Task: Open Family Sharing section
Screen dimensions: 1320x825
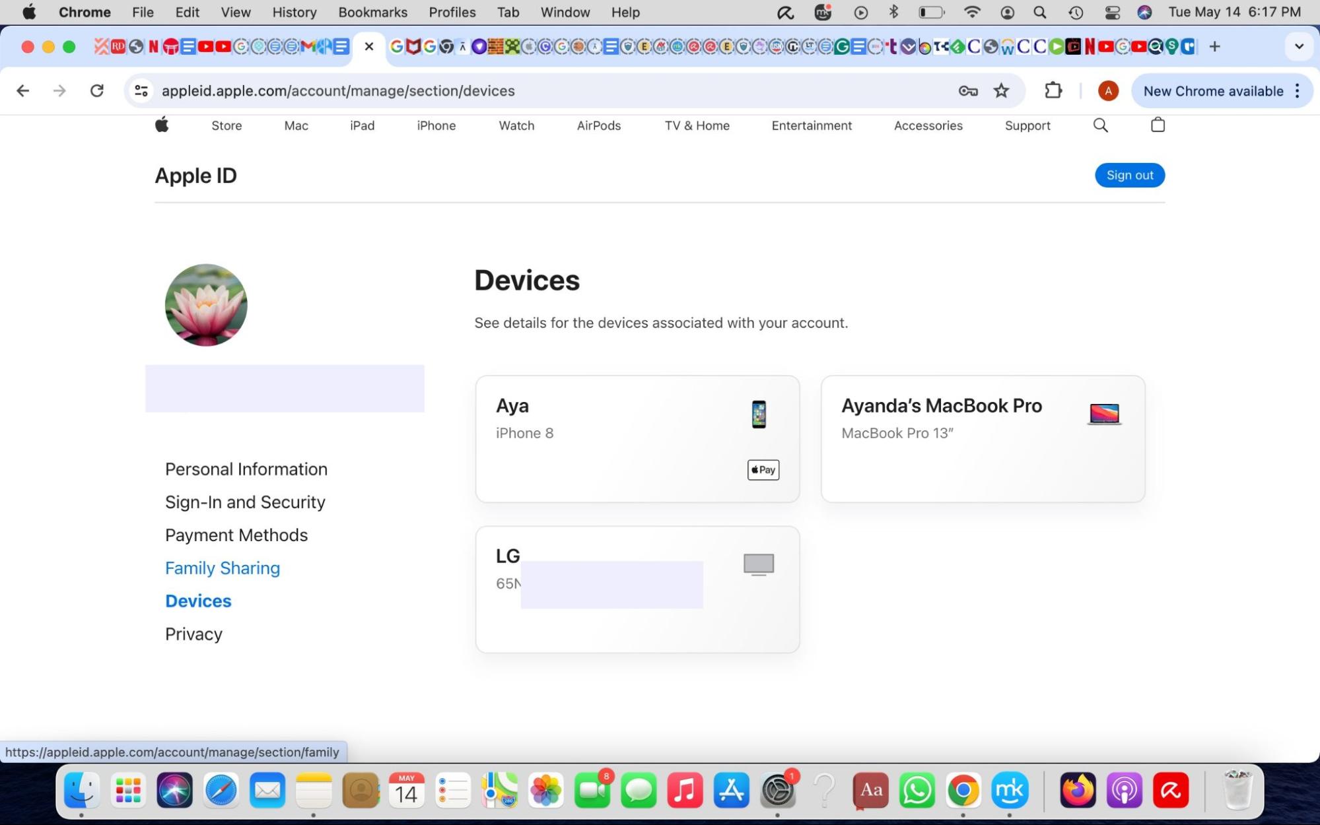Action: click(223, 568)
